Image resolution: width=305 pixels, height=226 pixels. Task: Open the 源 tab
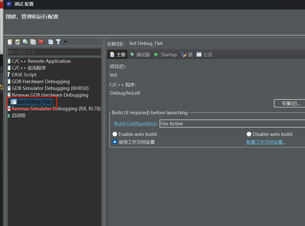click(187, 54)
